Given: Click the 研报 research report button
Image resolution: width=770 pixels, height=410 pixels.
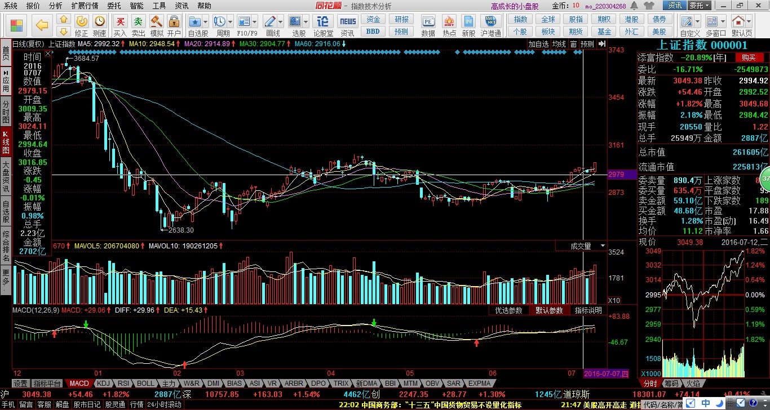Looking at the screenshot, I should tap(401, 19).
